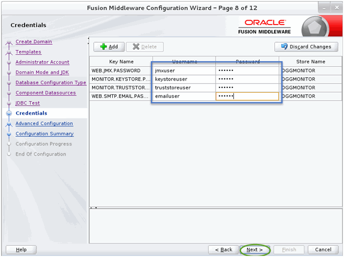Edit the emailuser password field
The height and width of the screenshot is (257, 344).
[x=247, y=96]
